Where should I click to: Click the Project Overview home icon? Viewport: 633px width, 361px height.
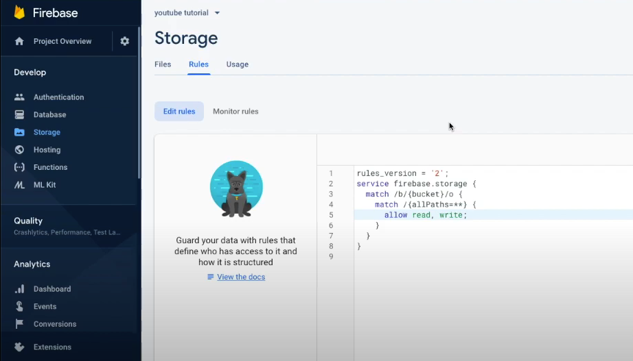pos(19,41)
